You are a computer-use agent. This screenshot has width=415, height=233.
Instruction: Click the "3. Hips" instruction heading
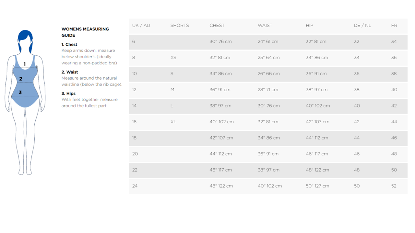coord(68,94)
